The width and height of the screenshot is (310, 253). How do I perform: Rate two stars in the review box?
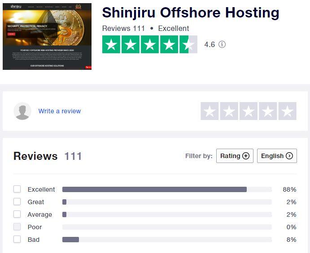(x=229, y=111)
